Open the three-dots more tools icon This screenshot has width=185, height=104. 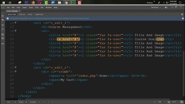(3, 44)
